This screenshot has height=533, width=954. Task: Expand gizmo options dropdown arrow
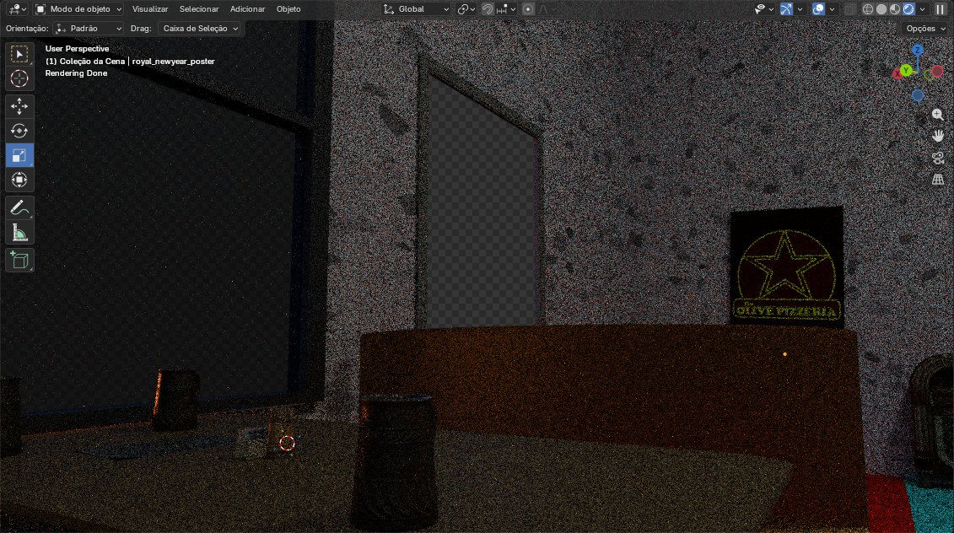tap(800, 9)
